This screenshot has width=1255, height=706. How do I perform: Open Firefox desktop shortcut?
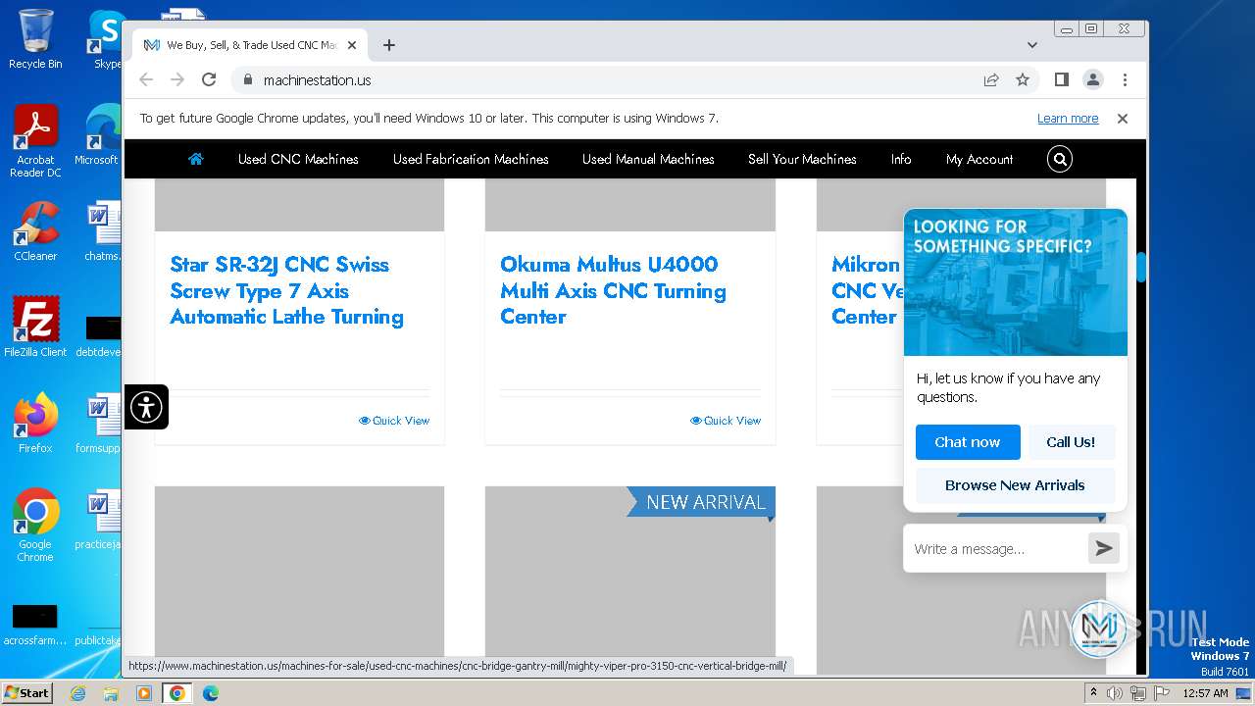click(35, 423)
